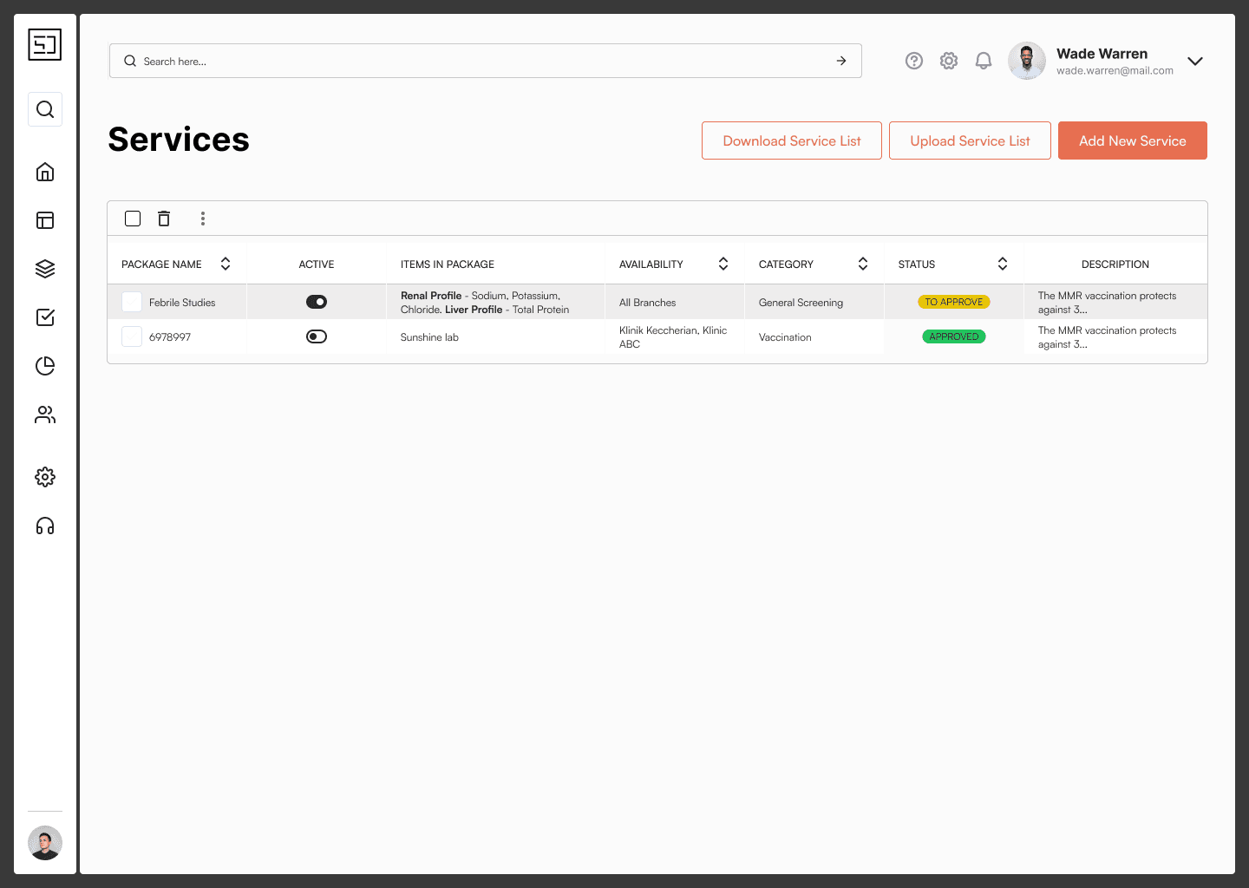Contact support via the headphones icon
1249x888 pixels.
pyautogui.click(x=44, y=526)
